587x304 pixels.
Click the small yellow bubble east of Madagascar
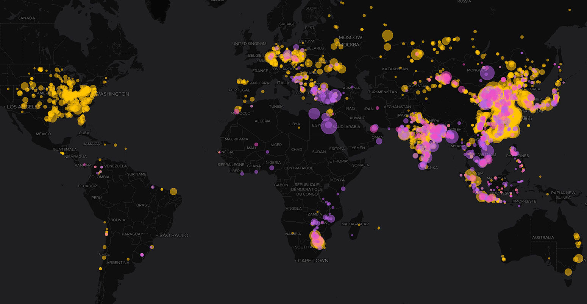379,228
